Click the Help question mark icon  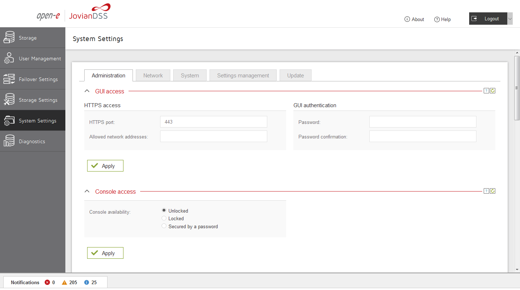pos(437,19)
